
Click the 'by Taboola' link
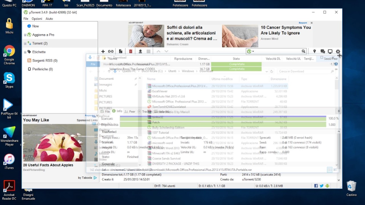[x=88, y=178]
